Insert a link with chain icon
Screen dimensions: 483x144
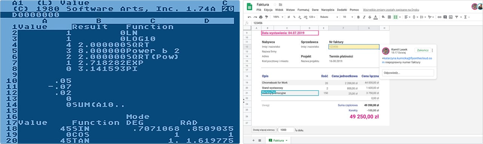439,17
